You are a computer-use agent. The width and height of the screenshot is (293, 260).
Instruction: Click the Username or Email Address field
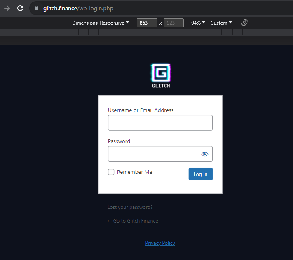[x=160, y=123]
